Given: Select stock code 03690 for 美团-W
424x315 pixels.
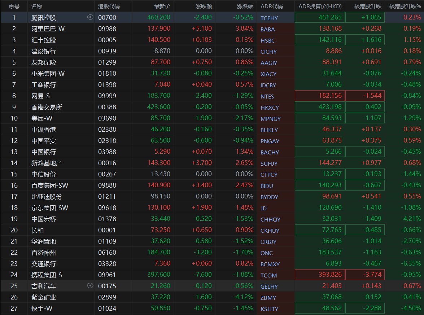Looking at the screenshot, I should coord(107,118).
